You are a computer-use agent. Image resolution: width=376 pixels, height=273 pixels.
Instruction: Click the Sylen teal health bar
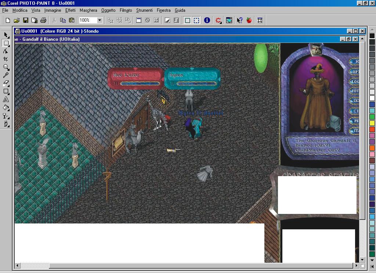(x=192, y=79)
